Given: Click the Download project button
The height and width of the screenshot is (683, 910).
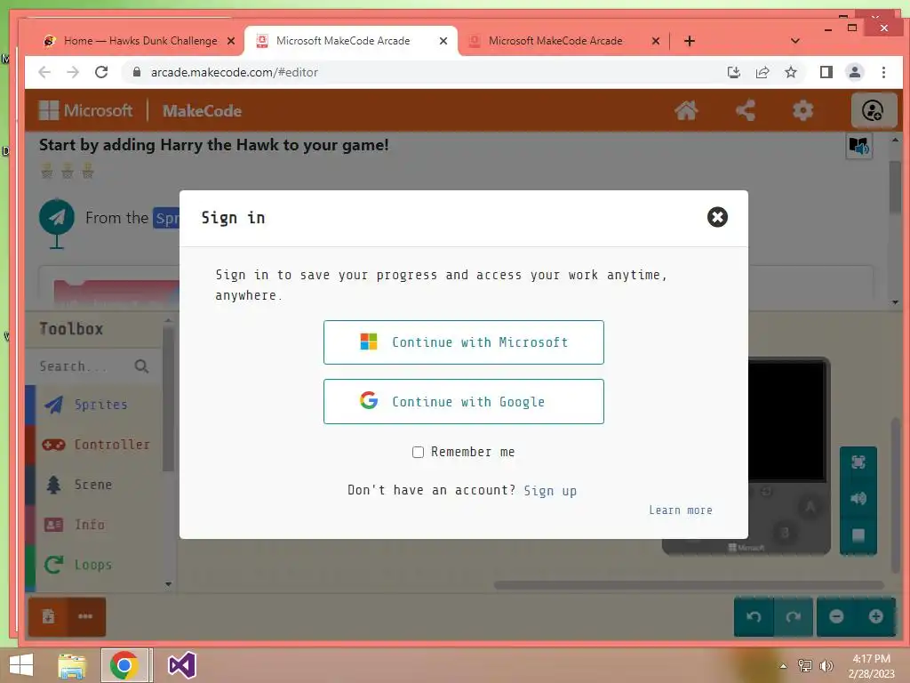Looking at the screenshot, I should click(x=48, y=617).
